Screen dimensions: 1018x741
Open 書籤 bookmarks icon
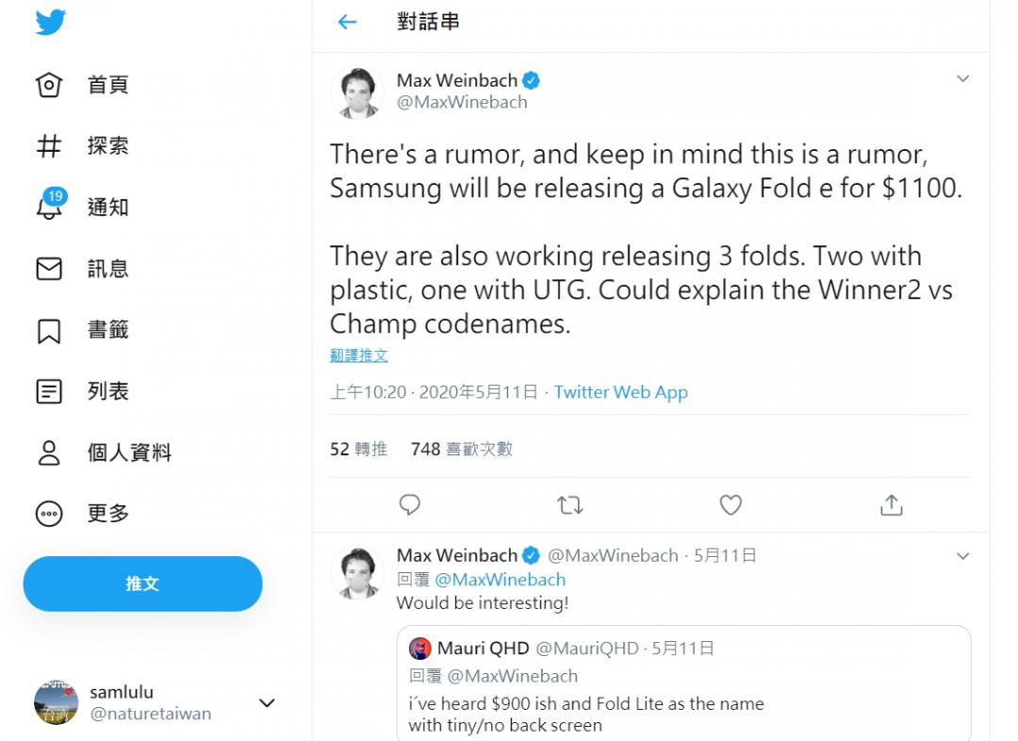pos(49,330)
